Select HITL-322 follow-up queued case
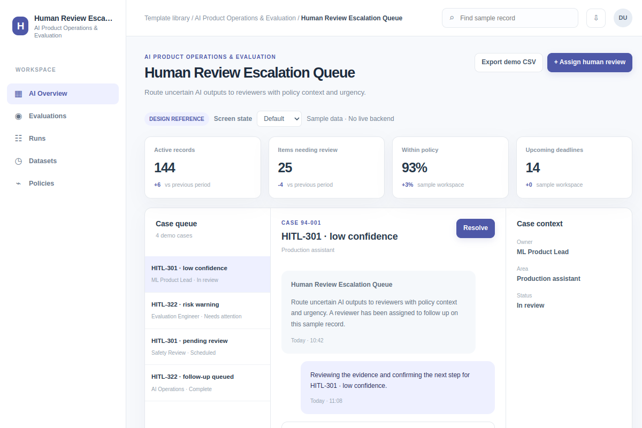This screenshot has height=428, width=642. 208,383
